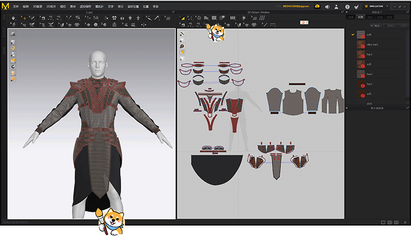Click the yellow cloud icon in title bar

(317, 6)
